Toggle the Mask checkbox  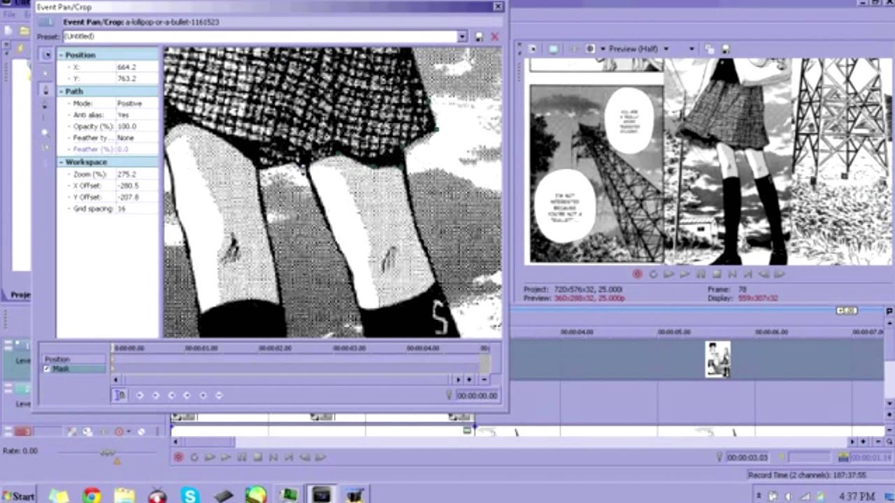tap(47, 369)
